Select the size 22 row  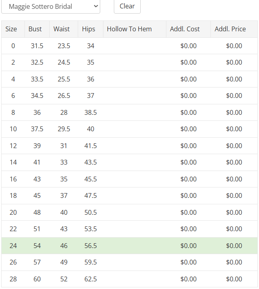coord(129,229)
